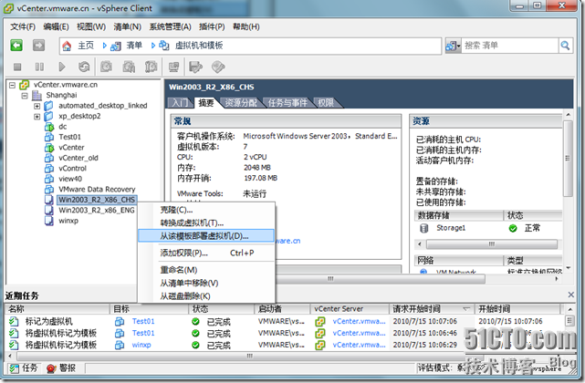Click the first vCenter.vmwa... server link
This screenshot has width=585, height=383.
coord(359,322)
